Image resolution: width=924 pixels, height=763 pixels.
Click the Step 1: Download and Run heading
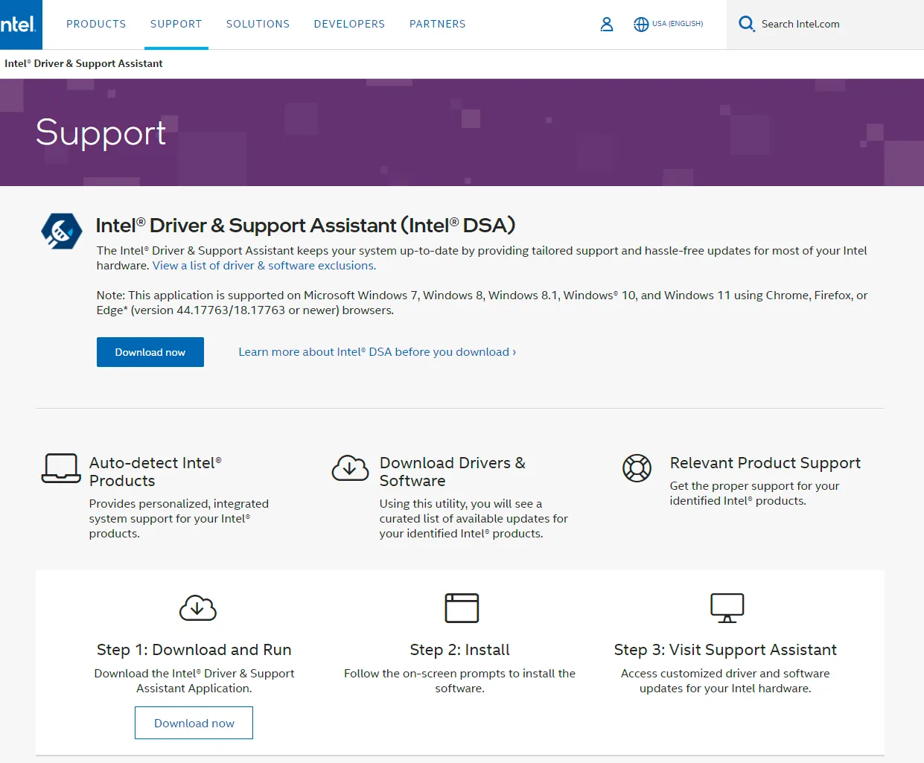[194, 650]
